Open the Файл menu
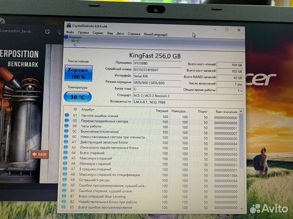293x219 pixels. (x=70, y=32)
